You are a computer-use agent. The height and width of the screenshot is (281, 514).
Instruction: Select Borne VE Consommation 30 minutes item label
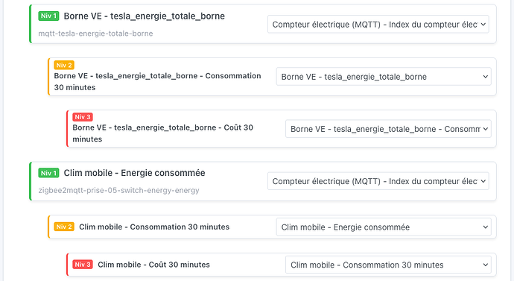(x=157, y=82)
